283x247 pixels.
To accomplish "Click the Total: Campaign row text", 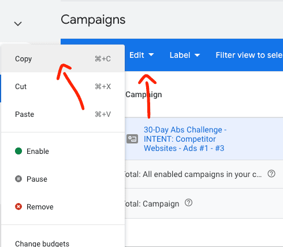I will (x=152, y=204).
